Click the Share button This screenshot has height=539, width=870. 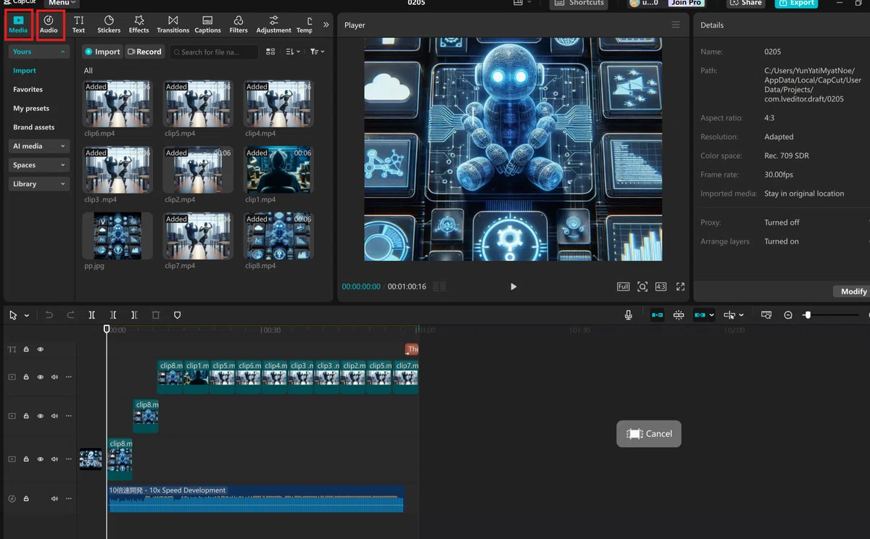[x=745, y=3]
